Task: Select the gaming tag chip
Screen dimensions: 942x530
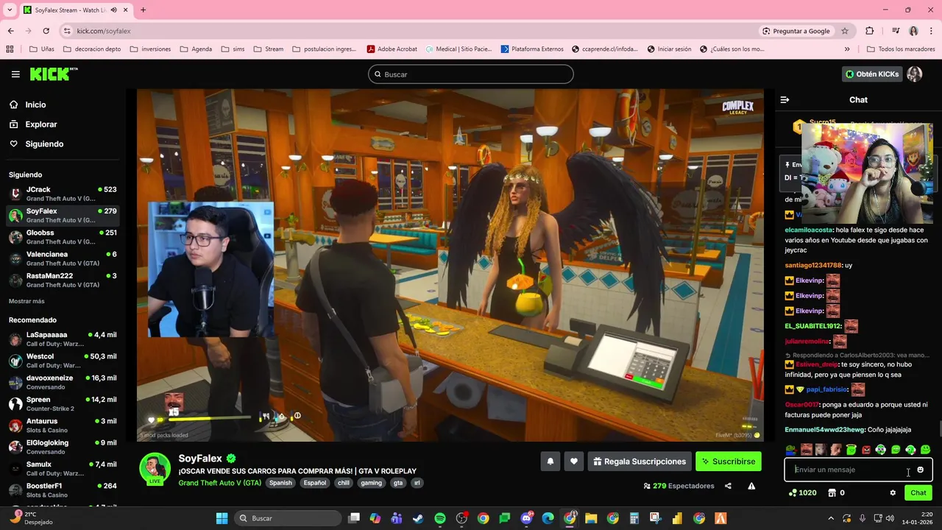Action: click(x=371, y=483)
